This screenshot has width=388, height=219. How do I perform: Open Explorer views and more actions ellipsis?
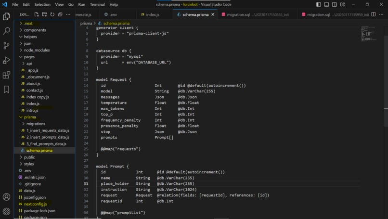[x=68, y=14]
